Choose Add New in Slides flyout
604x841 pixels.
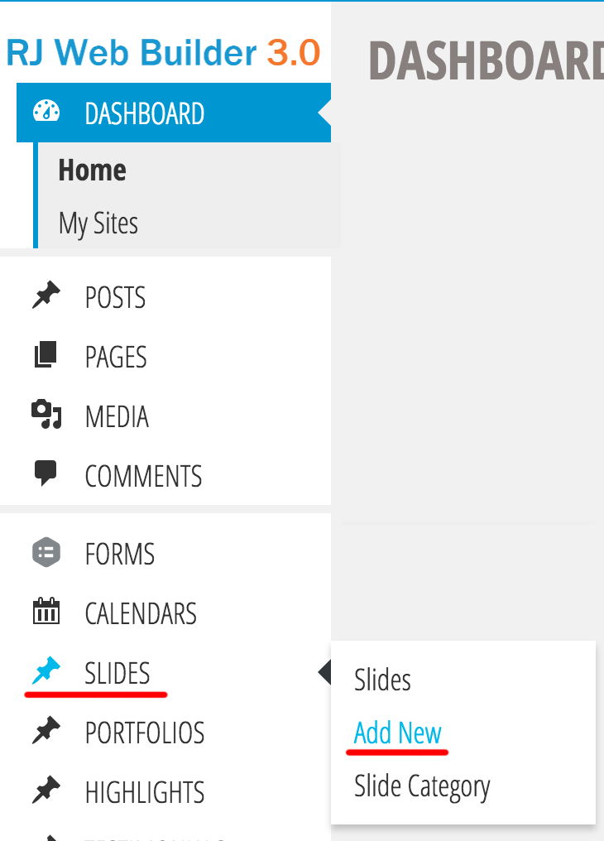[398, 733]
